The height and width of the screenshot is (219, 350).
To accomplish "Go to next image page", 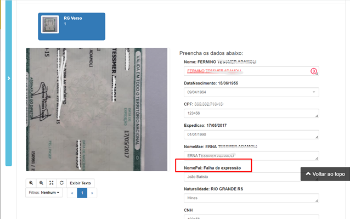I will click(92, 193).
